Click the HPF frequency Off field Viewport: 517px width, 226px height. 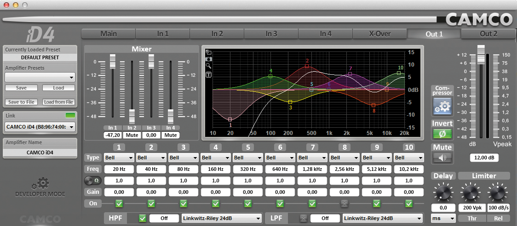164,218
